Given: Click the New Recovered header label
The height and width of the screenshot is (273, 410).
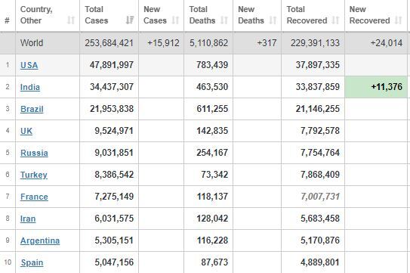Looking at the screenshot, I should point(369,15).
